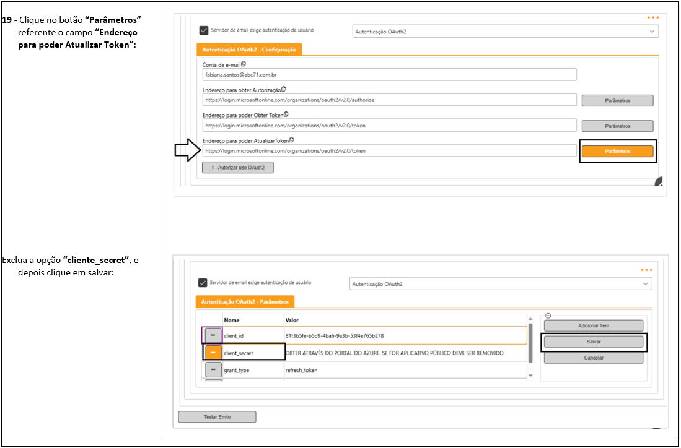Viewport: 681px width, 448px height.
Task: Click copy icon beside Conta de e-mail label
Action: [x=244, y=64]
